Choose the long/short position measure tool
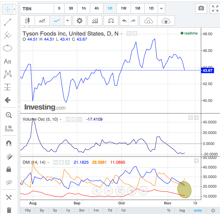This screenshot has height=214, width=220. coord(8,87)
